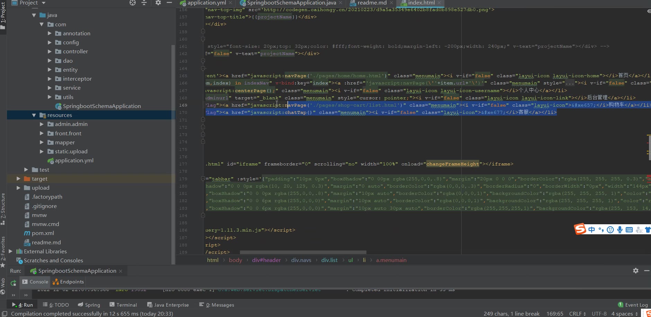Open the 0: Messages tool window
Image resolution: width=651 pixels, height=317 pixels.
(216, 305)
